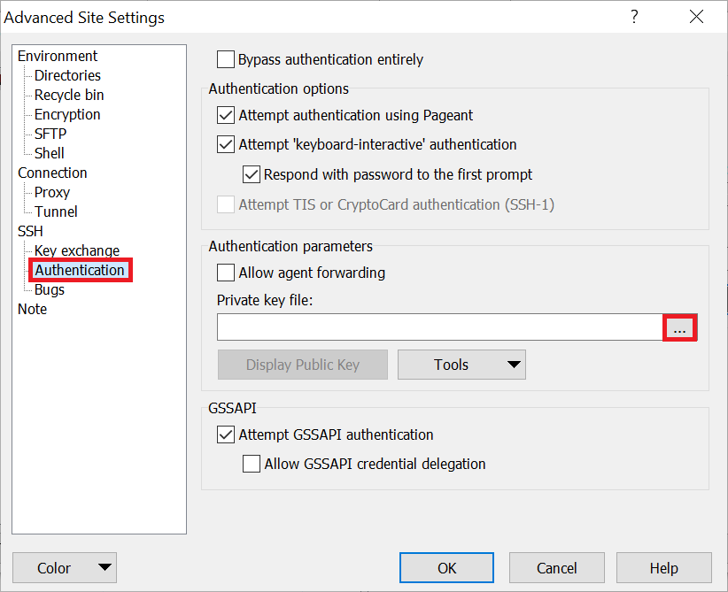Open the Color dropdown button
The image size is (728, 592).
[65, 568]
